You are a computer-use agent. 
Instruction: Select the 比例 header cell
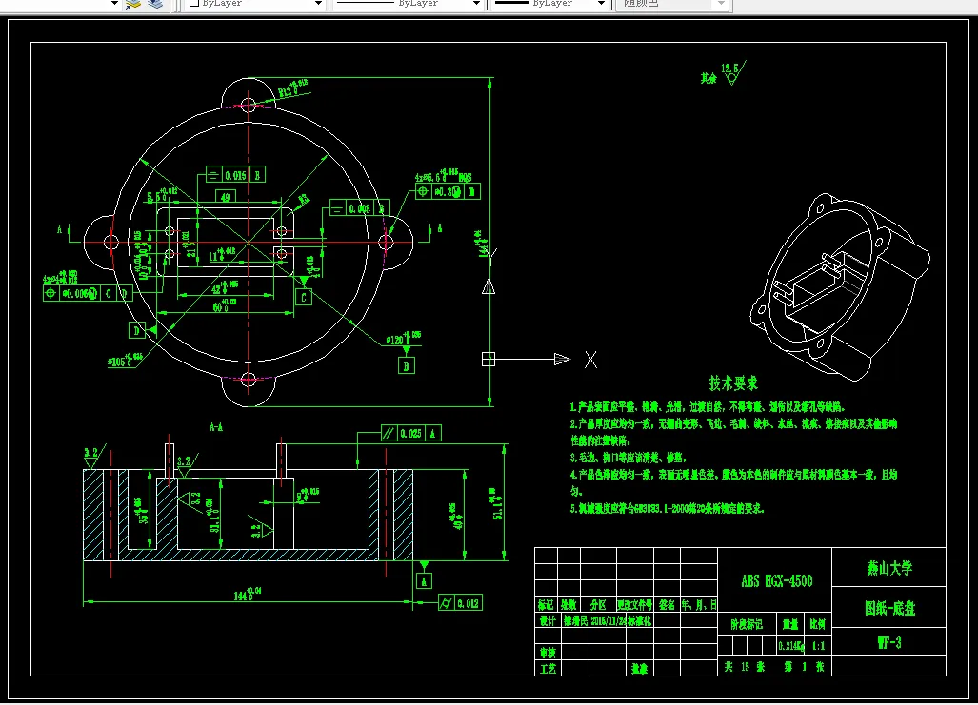pos(818,624)
